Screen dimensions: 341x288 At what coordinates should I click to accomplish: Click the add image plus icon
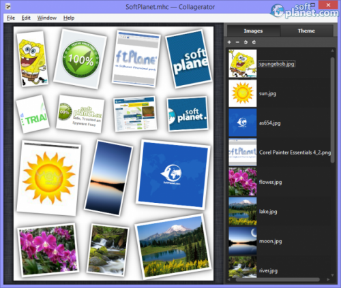[229, 42]
